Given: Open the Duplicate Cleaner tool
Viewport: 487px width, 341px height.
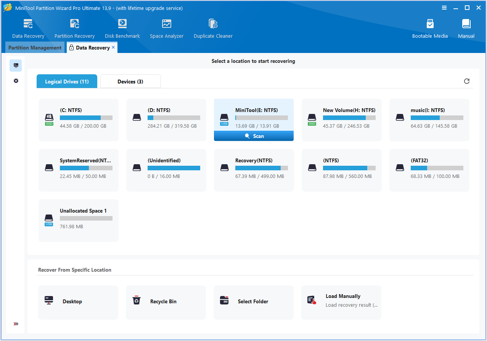Looking at the screenshot, I should (213, 28).
